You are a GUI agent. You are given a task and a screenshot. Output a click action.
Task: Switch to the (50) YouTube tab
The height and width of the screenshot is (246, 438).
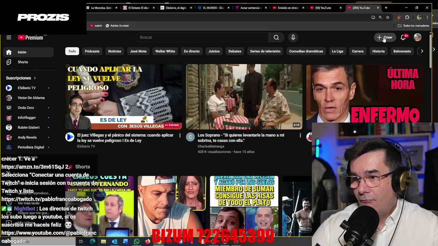(x=326, y=8)
